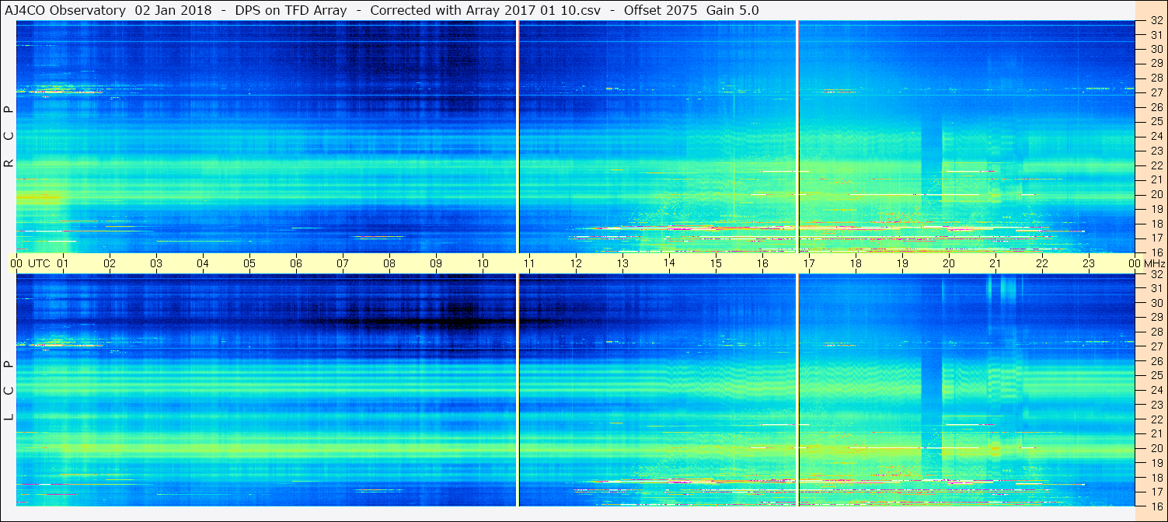This screenshot has height=522, width=1168.
Task: Select the 21 hour tick label on time axis
Action: (x=995, y=263)
